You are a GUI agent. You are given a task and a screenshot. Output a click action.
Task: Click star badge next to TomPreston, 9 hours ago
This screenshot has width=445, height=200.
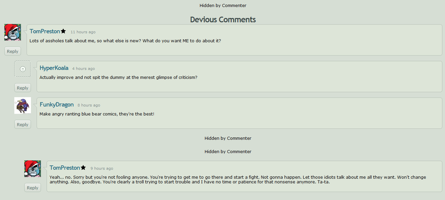tap(83, 168)
